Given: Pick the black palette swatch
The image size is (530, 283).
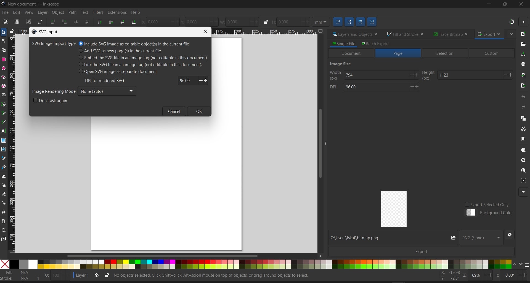Looking at the screenshot, I should (x=14, y=264).
